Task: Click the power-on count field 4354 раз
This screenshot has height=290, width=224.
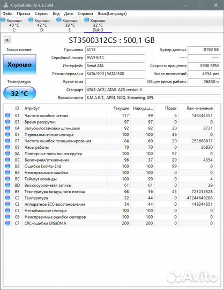Action: (x=204, y=74)
